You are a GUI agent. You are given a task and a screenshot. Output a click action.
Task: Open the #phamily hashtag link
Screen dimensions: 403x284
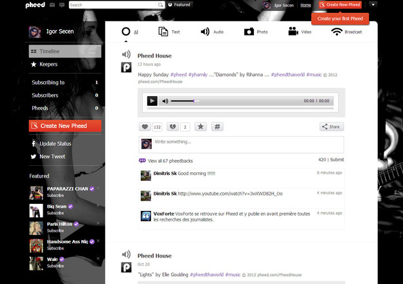tap(198, 75)
